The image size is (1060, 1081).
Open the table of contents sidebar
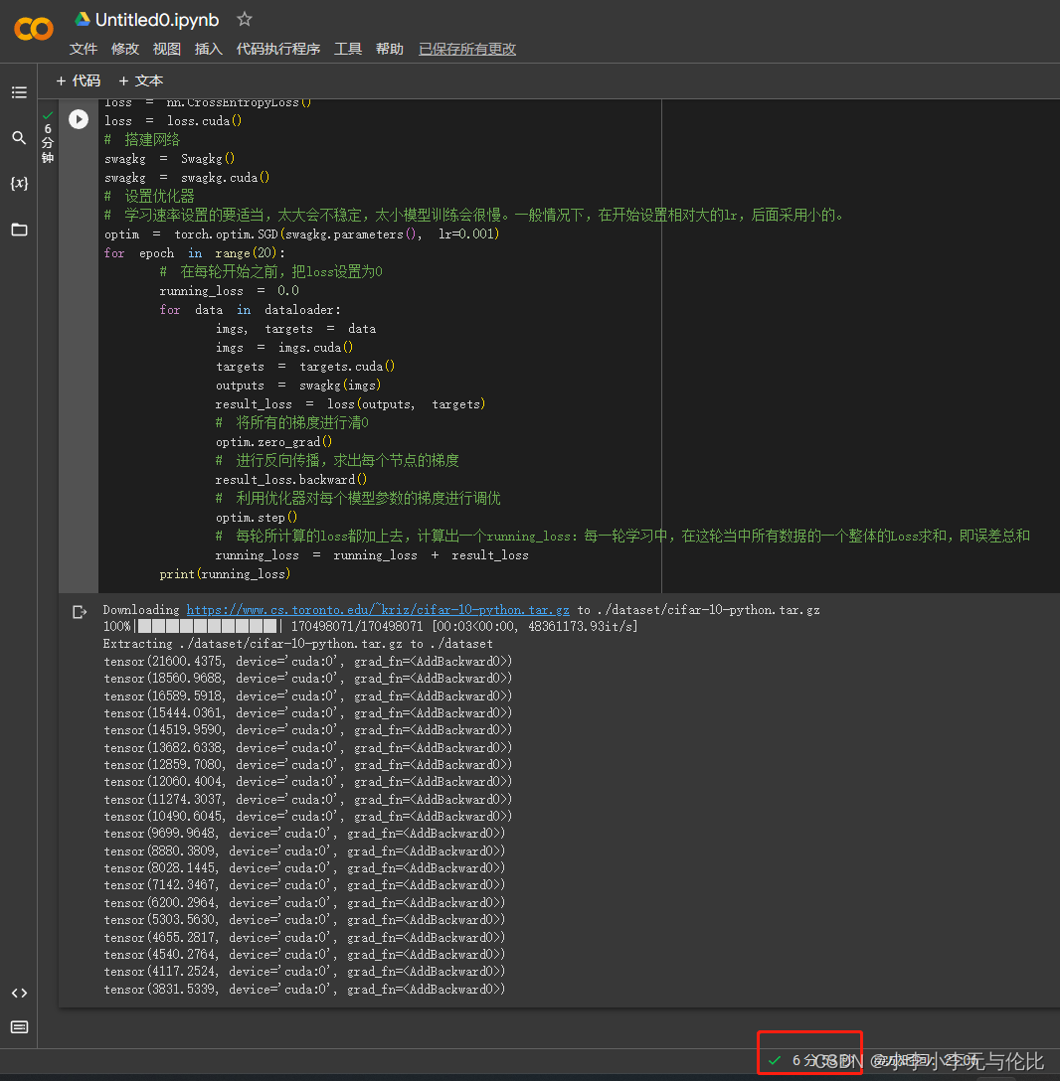click(18, 91)
